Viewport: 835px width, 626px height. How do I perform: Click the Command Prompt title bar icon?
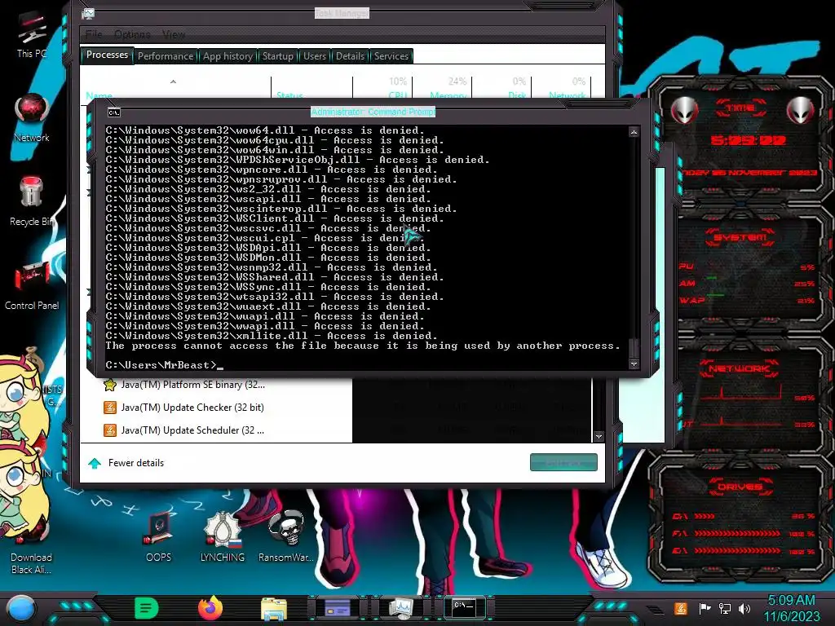pos(114,112)
